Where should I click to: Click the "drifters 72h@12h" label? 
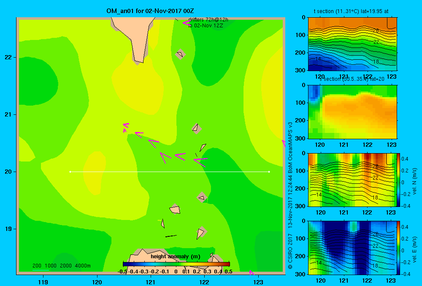(208, 20)
